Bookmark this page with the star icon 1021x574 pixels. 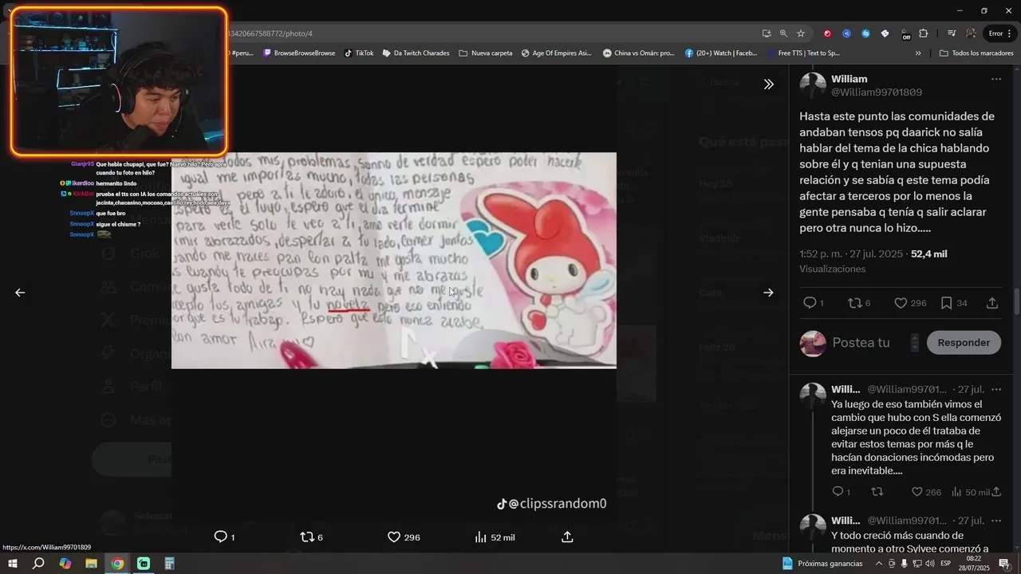pos(801,33)
